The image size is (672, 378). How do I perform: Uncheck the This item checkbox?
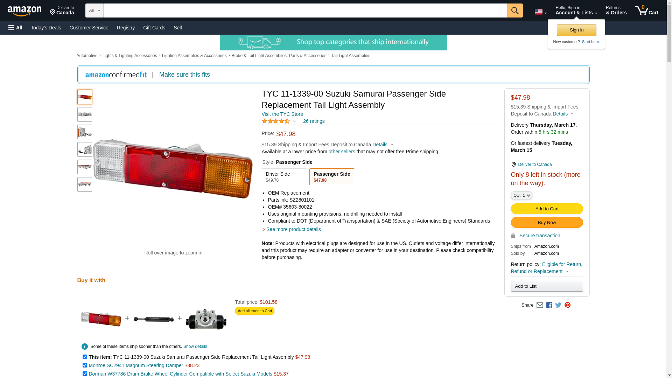(x=85, y=357)
